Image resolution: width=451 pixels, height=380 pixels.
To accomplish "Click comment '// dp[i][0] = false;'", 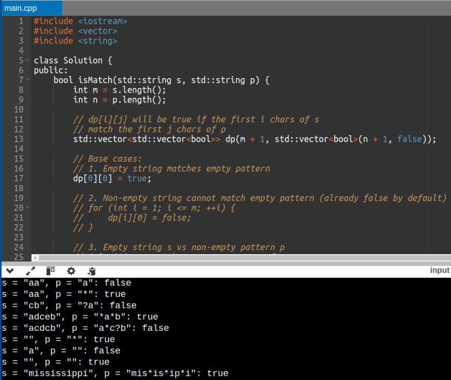I will (132, 218).
